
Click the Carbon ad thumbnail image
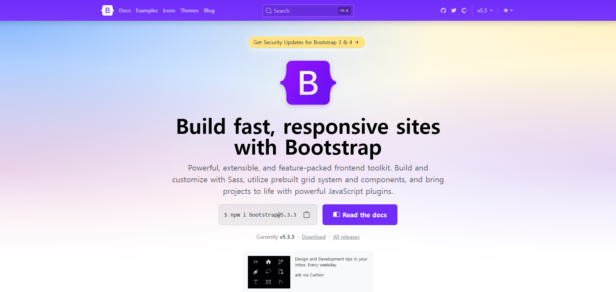pyautogui.click(x=269, y=272)
